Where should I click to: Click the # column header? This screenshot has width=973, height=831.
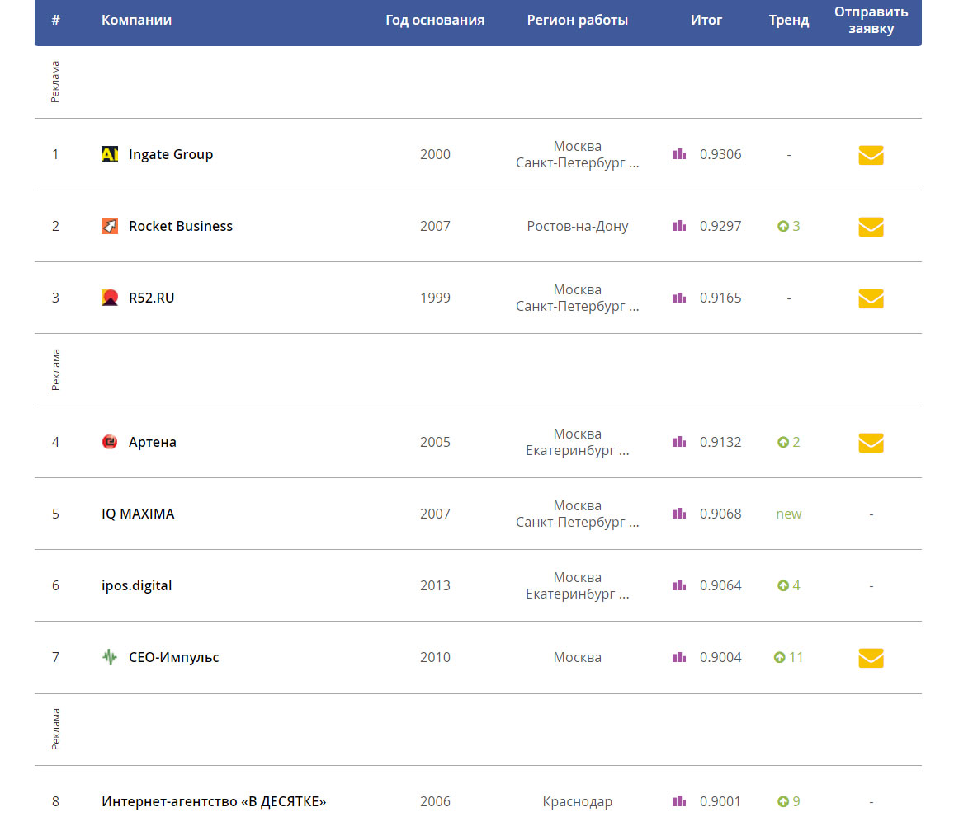(56, 20)
